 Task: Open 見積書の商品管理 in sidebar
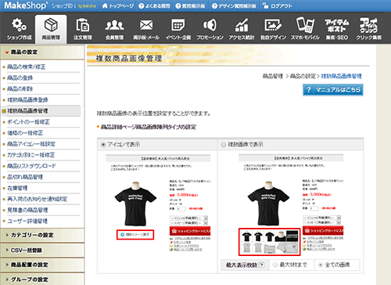coord(27,210)
